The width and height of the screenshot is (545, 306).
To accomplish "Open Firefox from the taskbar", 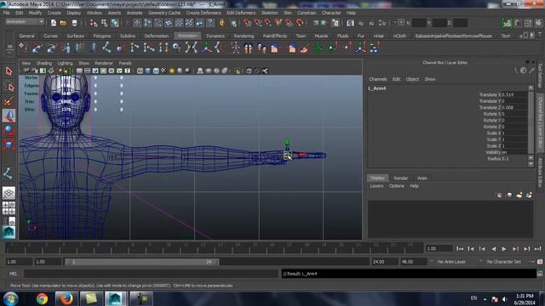I will coord(66,298).
